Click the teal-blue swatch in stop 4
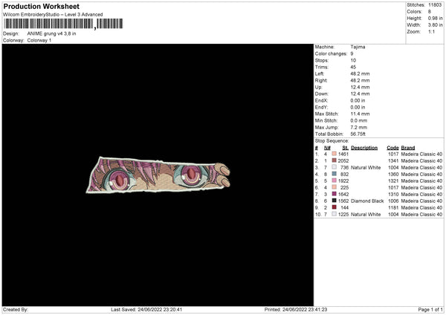This screenshot has height=315, width=446. 334,174
